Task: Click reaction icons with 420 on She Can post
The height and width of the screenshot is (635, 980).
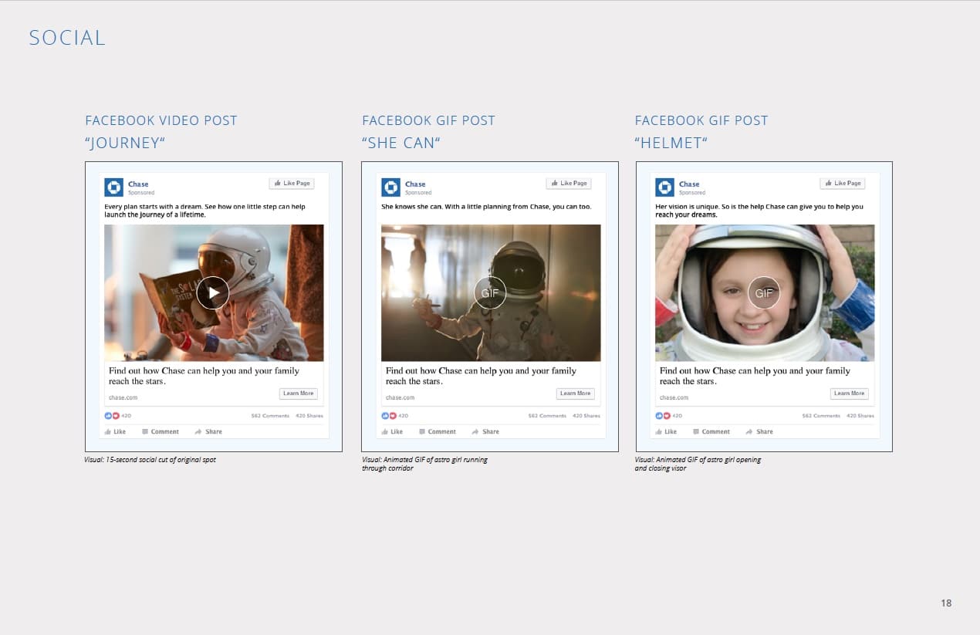Action: 395,416
